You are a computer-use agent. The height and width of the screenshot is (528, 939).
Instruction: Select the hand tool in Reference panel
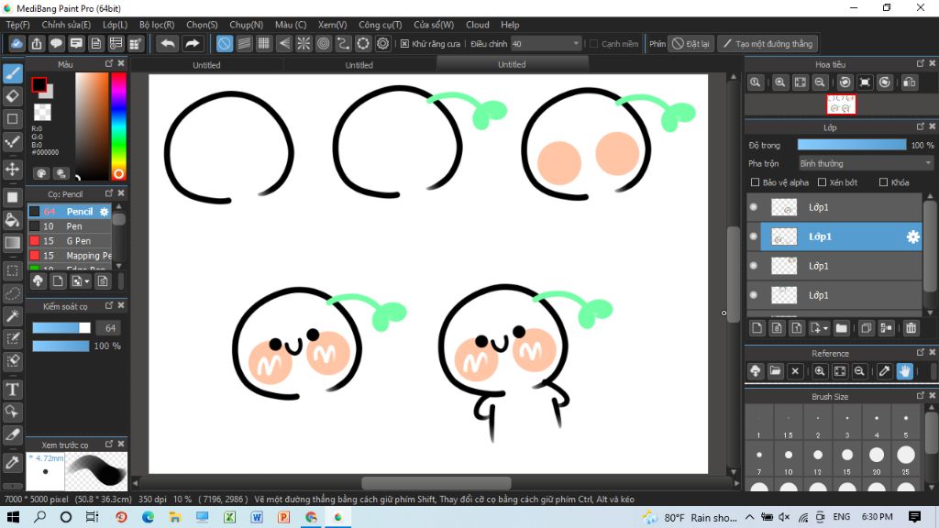(x=904, y=371)
